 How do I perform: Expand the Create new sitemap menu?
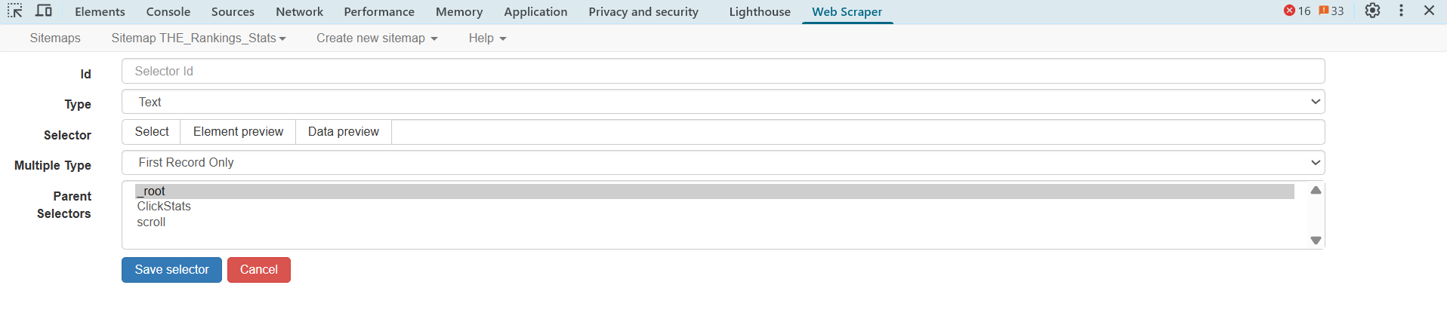377,38
